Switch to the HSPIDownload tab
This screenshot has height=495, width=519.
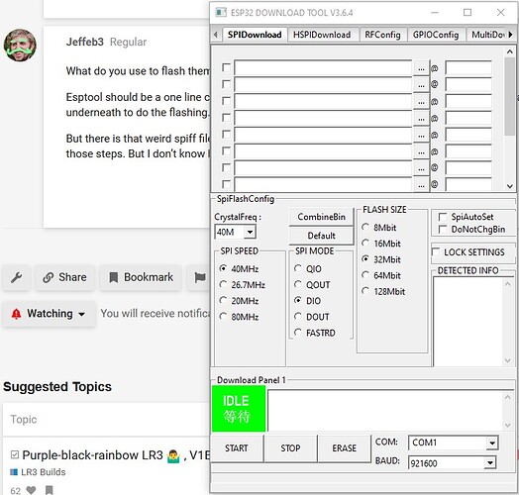point(322,35)
